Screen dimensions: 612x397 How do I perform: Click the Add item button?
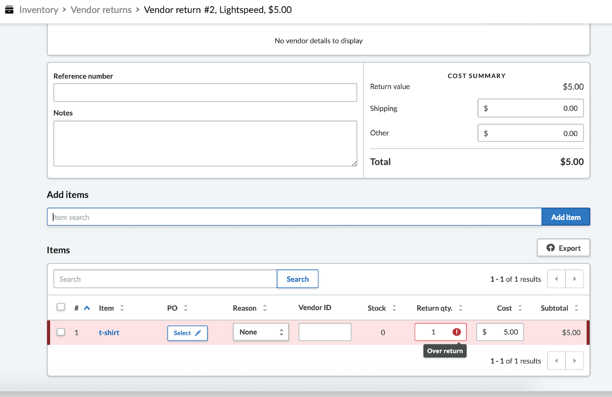[566, 217]
